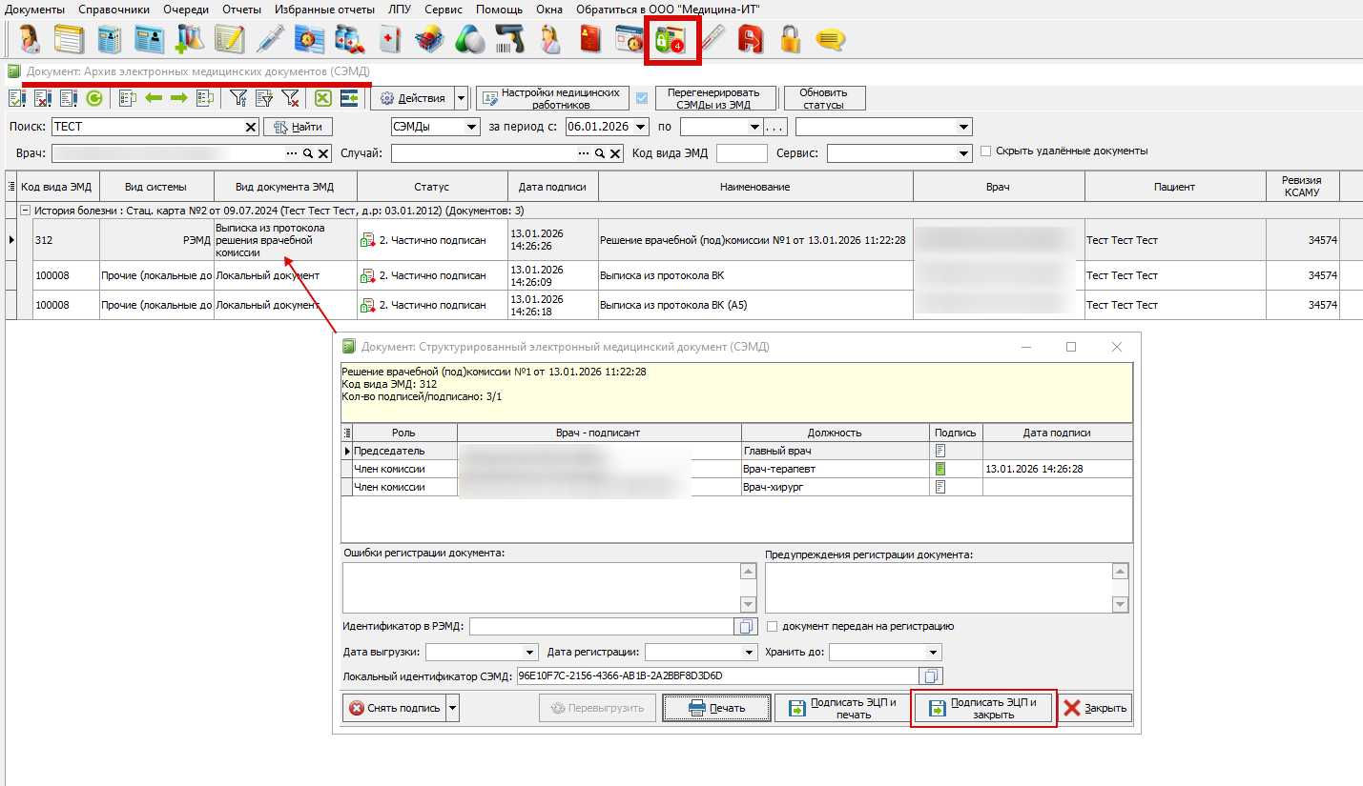Open the syringe icon in main toolbar
The height and width of the screenshot is (786, 1363).
point(271,40)
